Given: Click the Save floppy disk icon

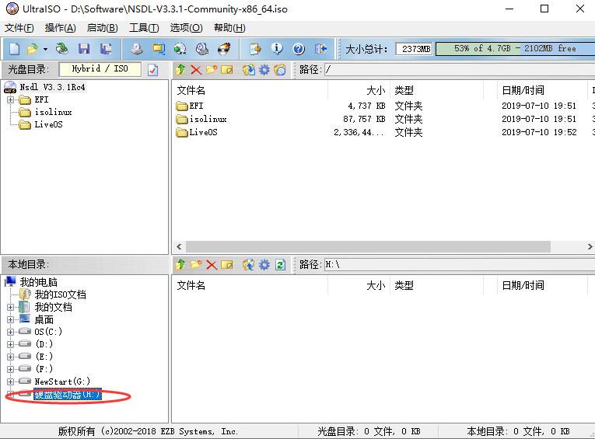Looking at the screenshot, I should click(x=84, y=49).
